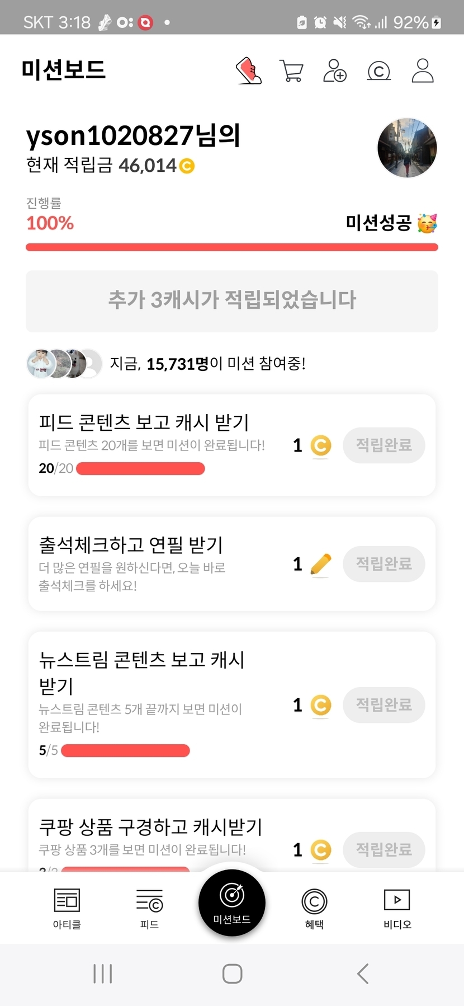Tap the red sneaker icon in header
The width and height of the screenshot is (464, 1006).
(x=249, y=71)
